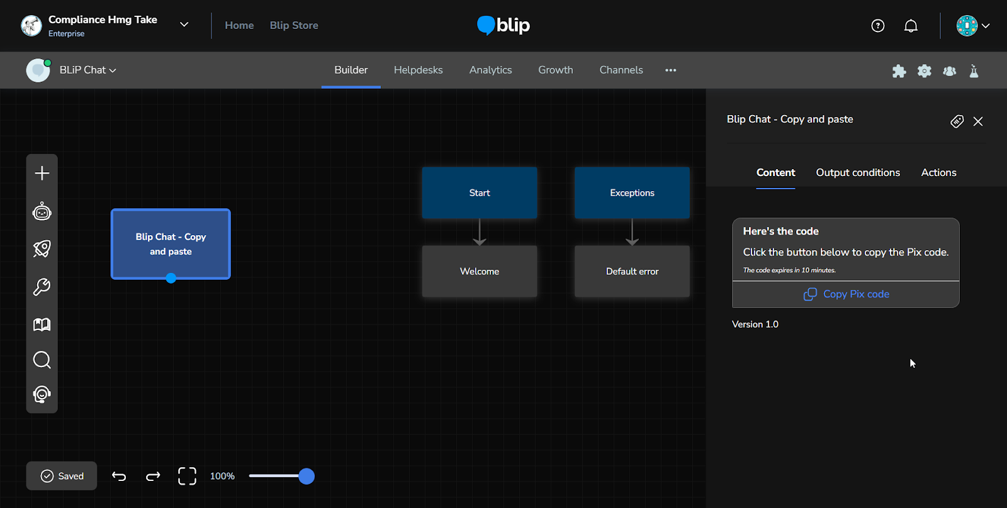Select the Welcome block on canvas

click(480, 272)
